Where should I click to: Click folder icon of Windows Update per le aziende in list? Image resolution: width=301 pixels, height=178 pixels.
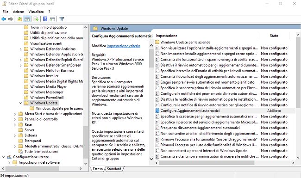[x=157, y=42]
